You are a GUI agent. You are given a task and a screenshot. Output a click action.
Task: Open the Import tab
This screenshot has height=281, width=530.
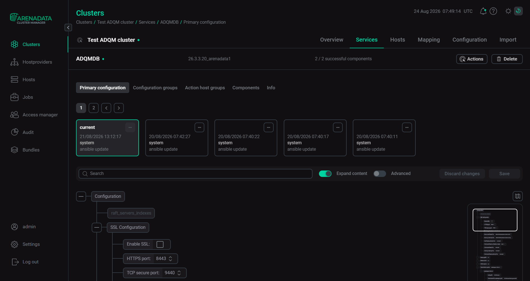pyautogui.click(x=508, y=40)
